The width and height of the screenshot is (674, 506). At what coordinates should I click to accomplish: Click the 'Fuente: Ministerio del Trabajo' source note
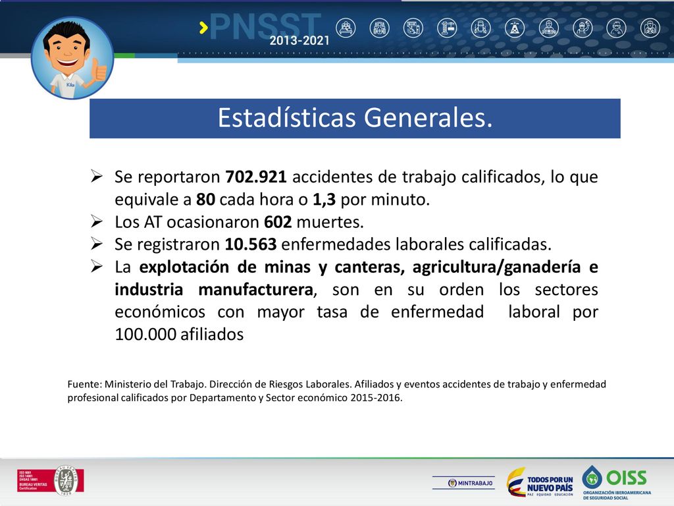tap(336, 391)
